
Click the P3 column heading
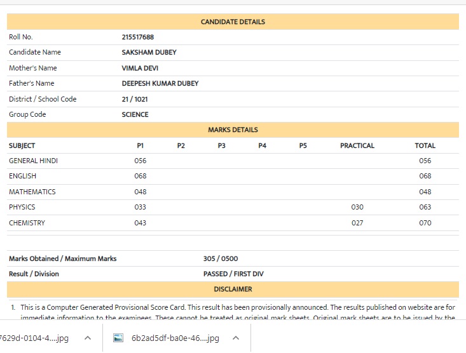click(221, 146)
